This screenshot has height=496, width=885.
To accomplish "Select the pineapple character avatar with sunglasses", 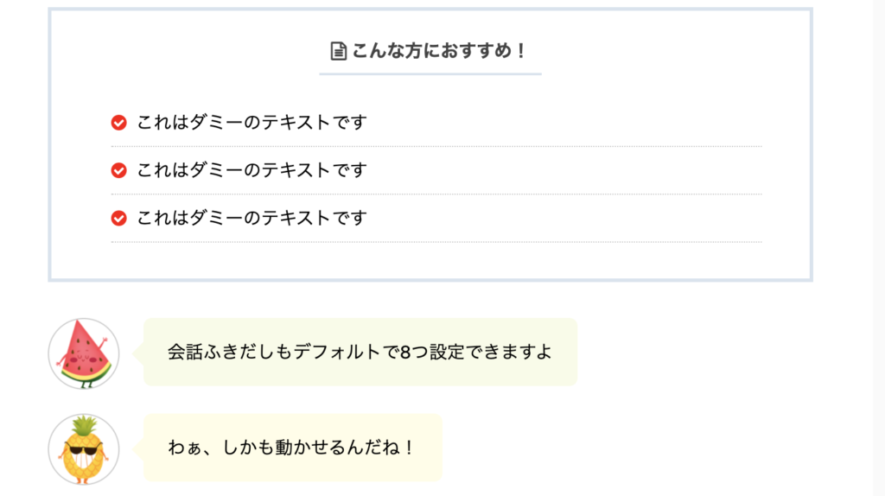I will pyautogui.click(x=84, y=449).
